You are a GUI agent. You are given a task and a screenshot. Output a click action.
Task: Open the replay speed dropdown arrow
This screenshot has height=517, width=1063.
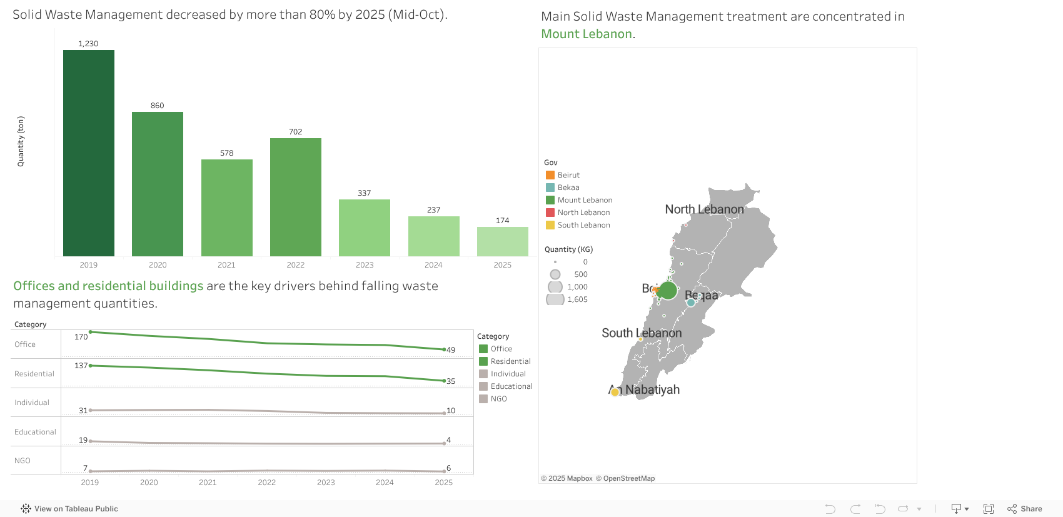pyautogui.click(x=919, y=509)
